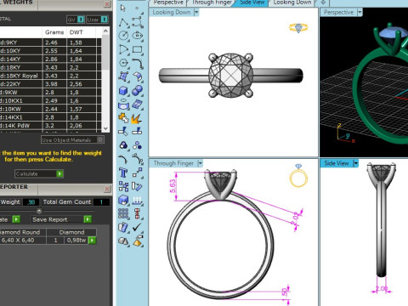Click the add new viewport tab icon
The height and width of the screenshot is (306, 408).
323,3
